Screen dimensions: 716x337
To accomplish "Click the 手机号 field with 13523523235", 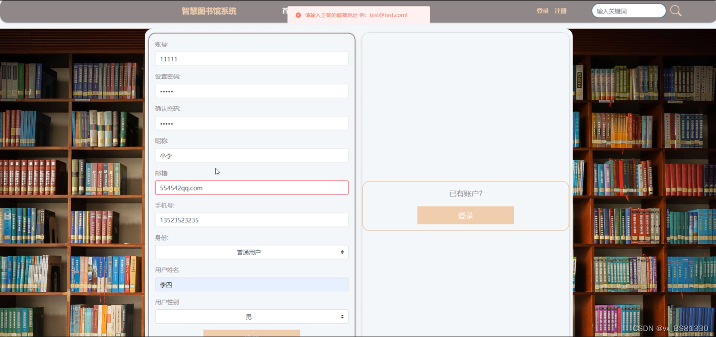I will (252, 220).
